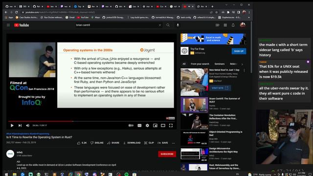Click the DOWNLOAD button
313x176 pixels.
(x=132, y=143)
